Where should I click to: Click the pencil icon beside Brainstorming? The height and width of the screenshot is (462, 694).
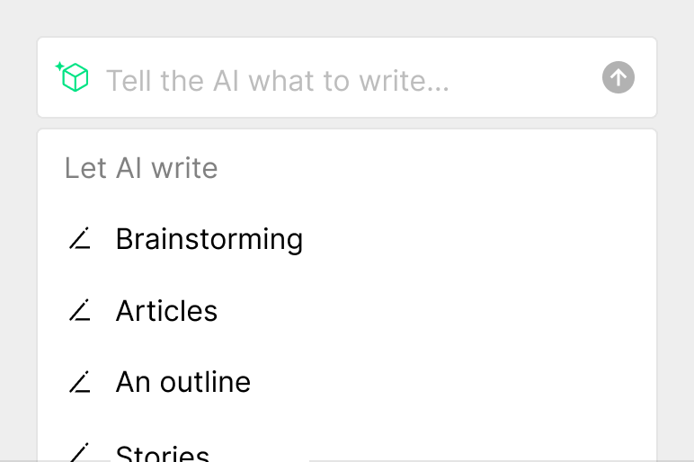pyautogui.click(x=80, y=239)
